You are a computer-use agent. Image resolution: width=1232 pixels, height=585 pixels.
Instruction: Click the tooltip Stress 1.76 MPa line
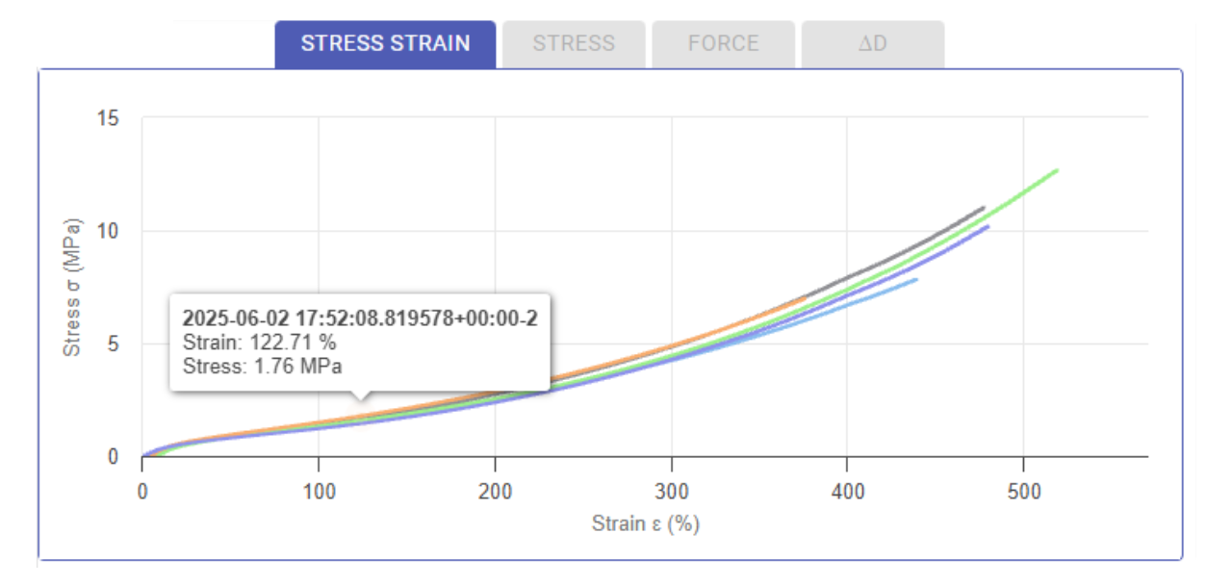pos(262,365)
